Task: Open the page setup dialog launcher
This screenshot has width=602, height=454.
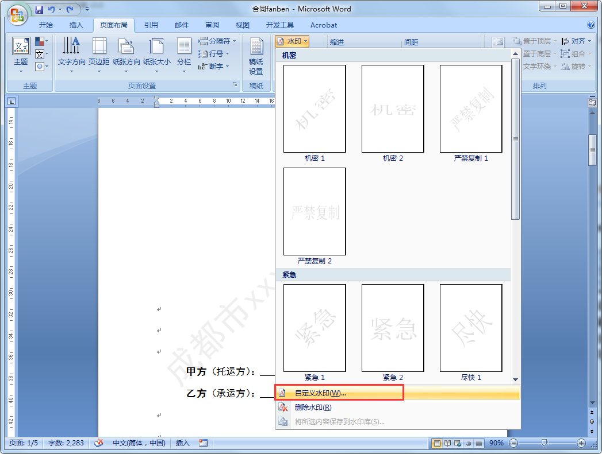Action: (x=235, y=85)
